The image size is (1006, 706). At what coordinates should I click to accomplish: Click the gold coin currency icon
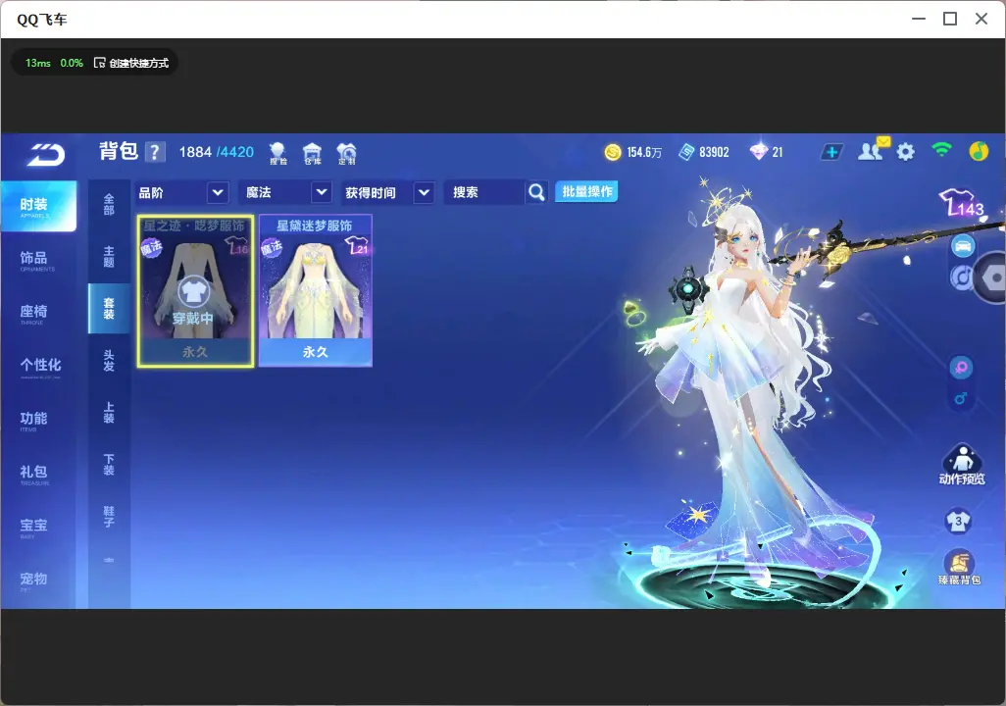[613, 152]
